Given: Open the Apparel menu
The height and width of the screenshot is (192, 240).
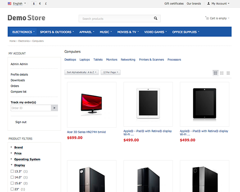Looking at the screenshot, I should [87, 32].
